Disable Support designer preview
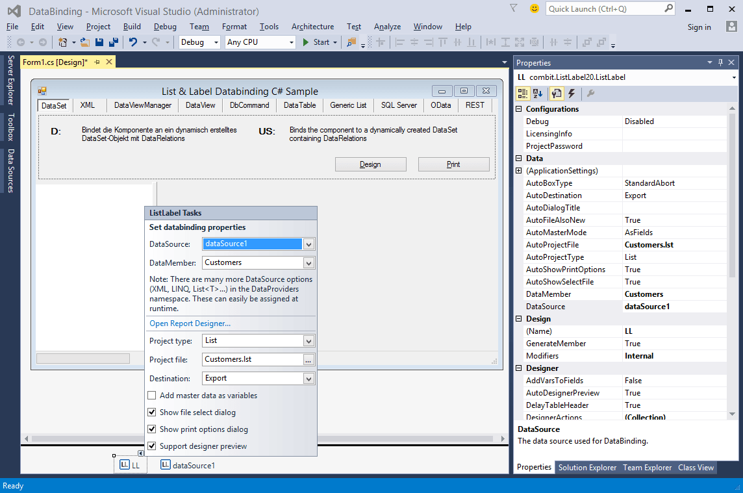Viewport: 743px width, 493px height. pos(151,446)
